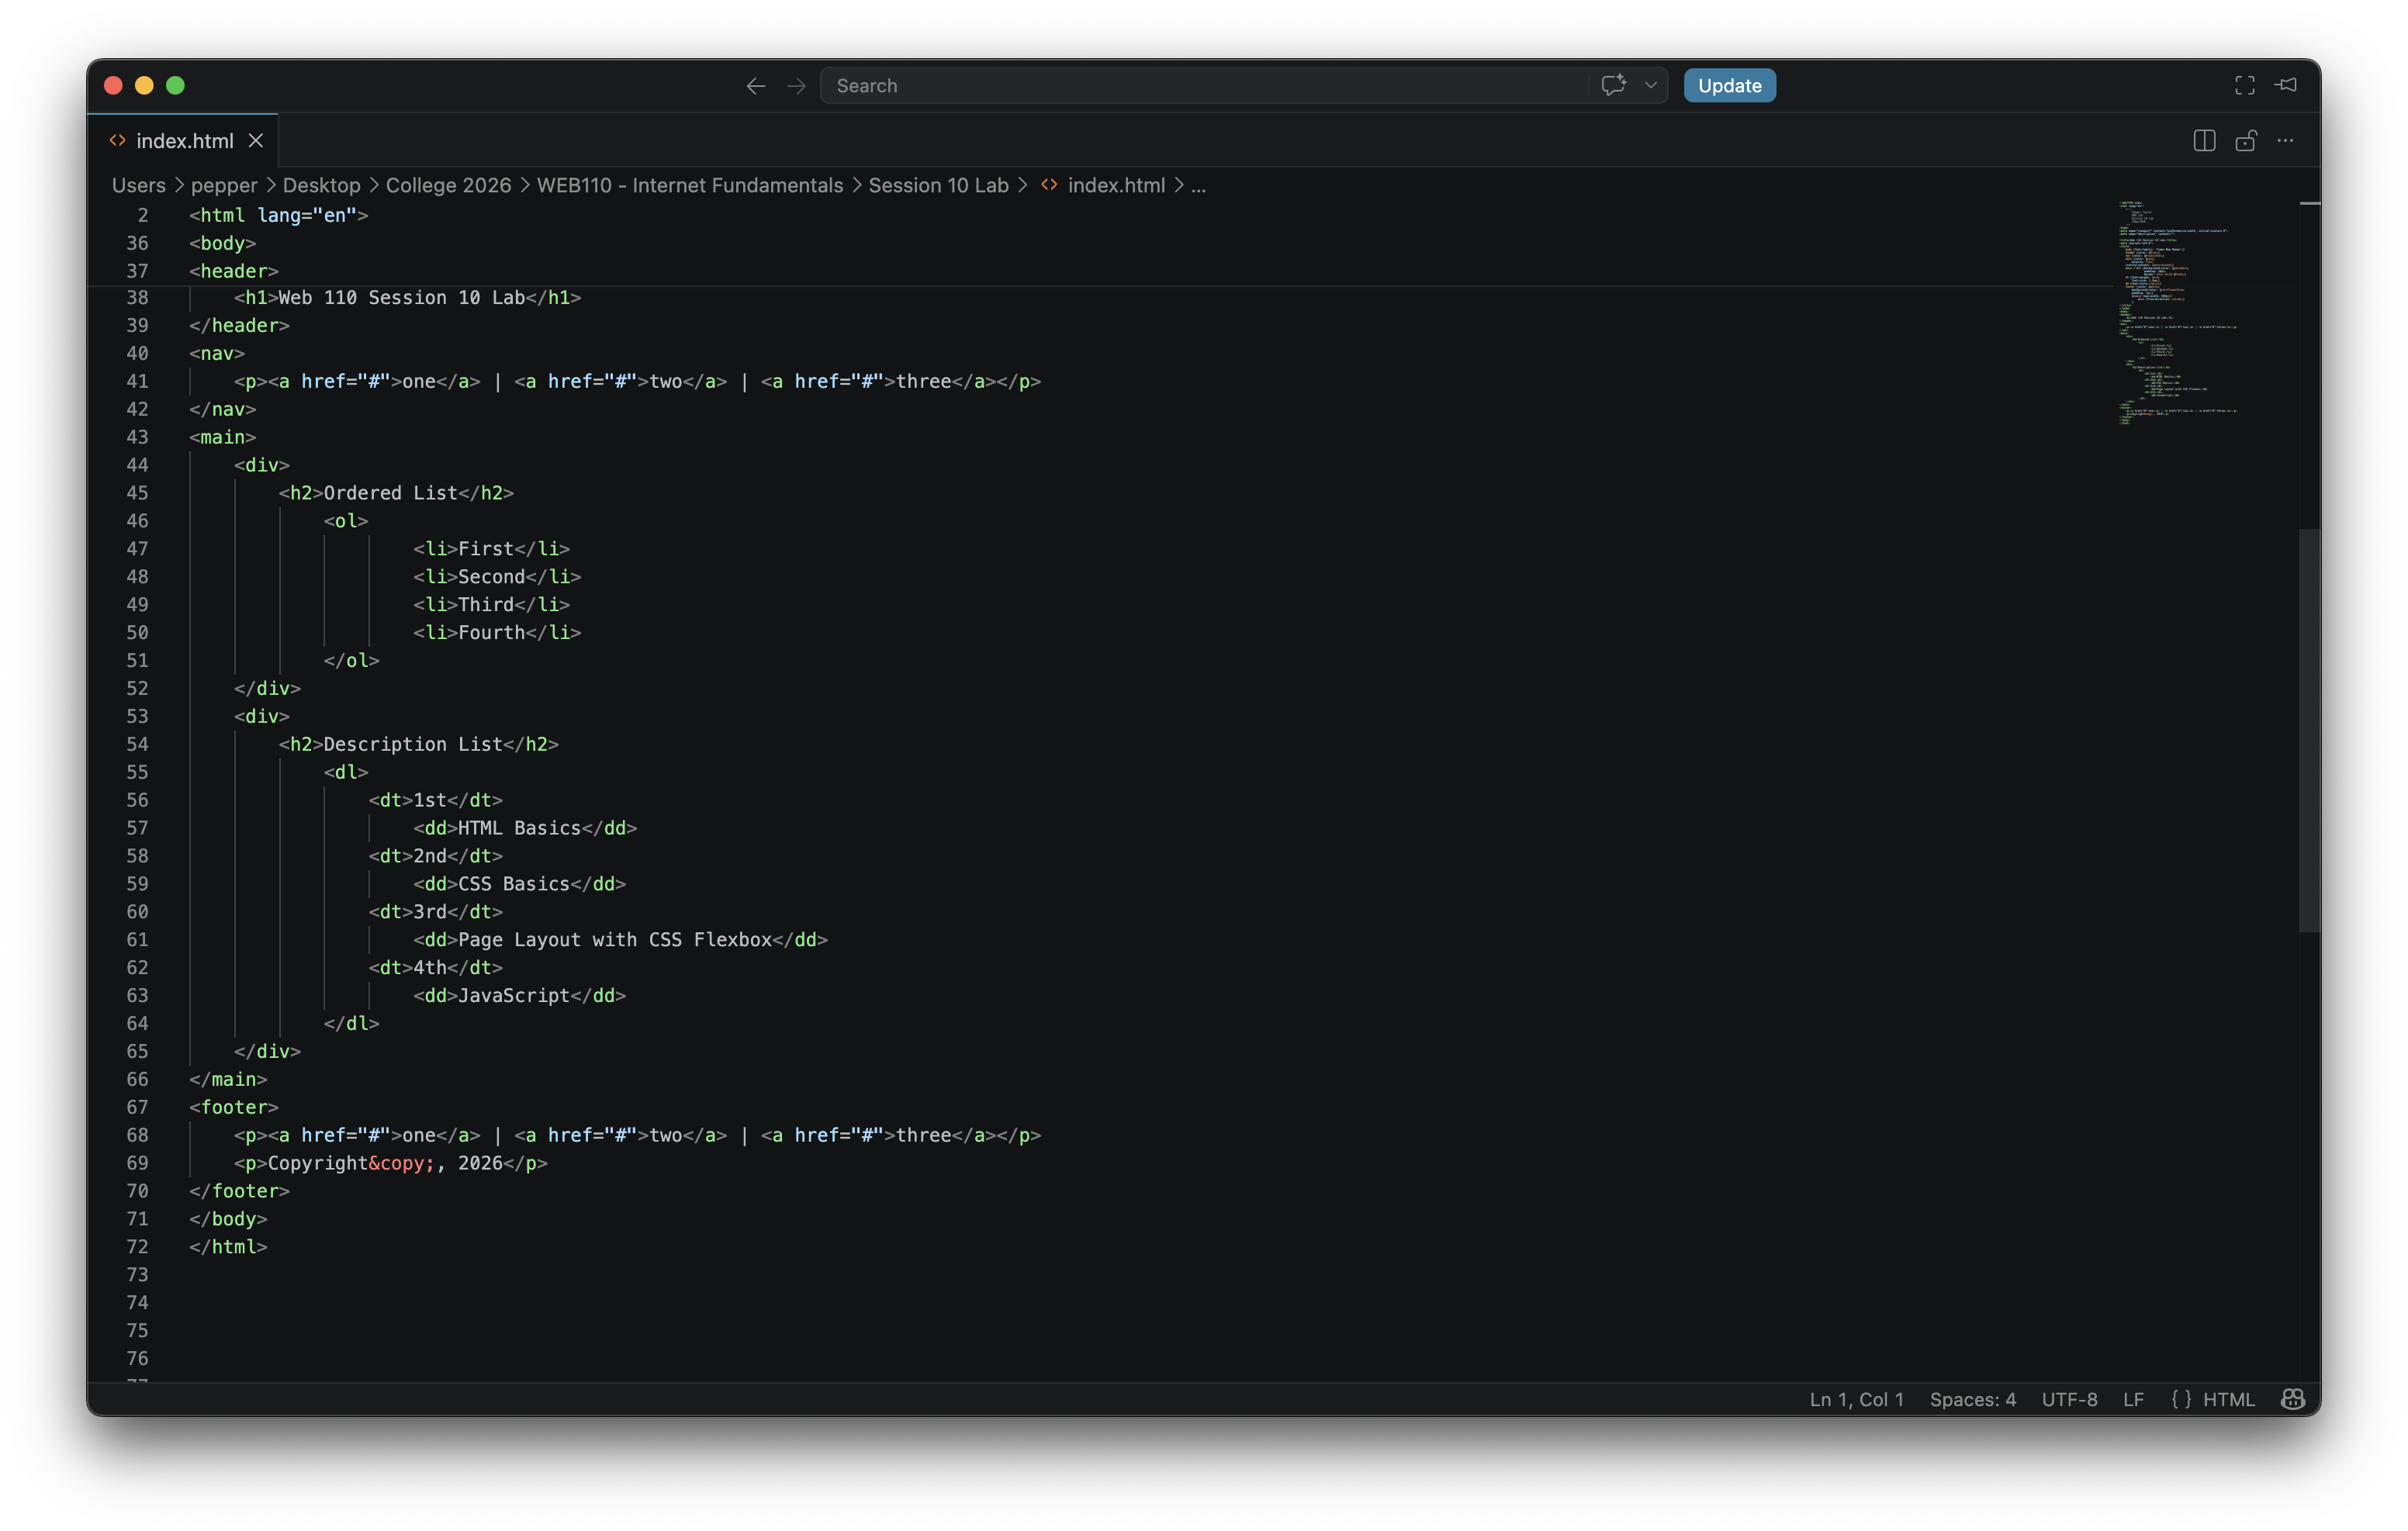Click the pin icon at the title bar's right end
The height and width of the screenshot is (1531, 2408).
[x=2286, y=85]
